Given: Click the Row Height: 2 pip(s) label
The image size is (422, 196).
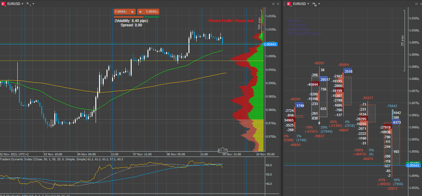Looking at the screenshot, I should coord(305,33).
